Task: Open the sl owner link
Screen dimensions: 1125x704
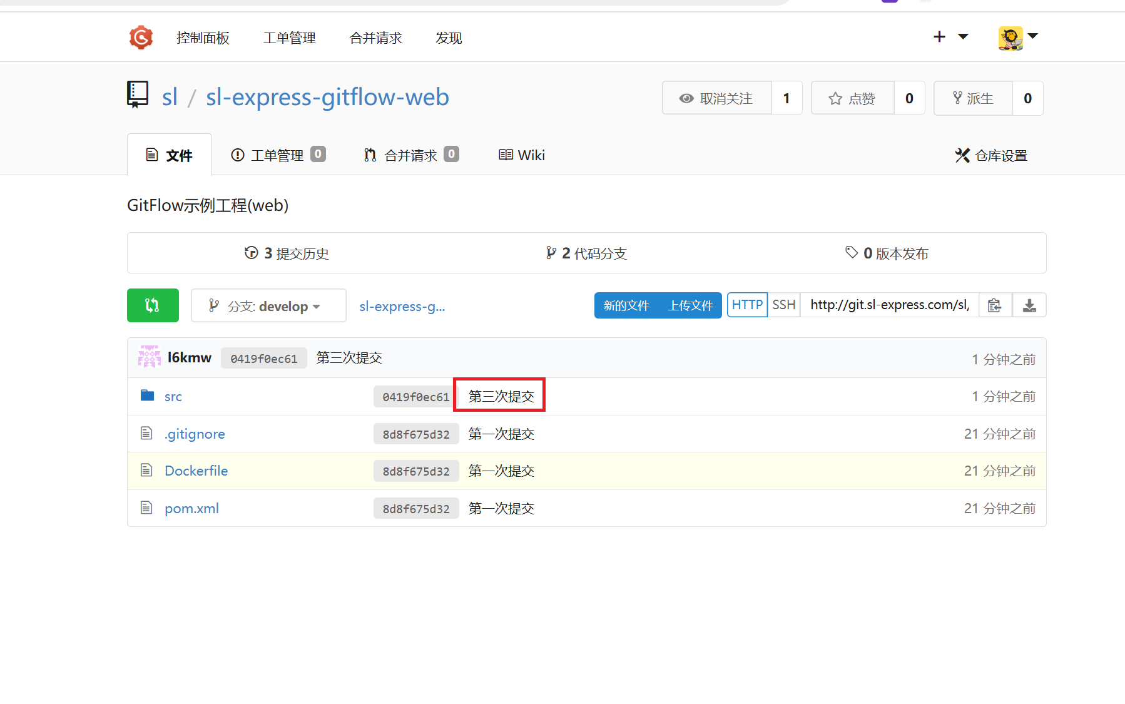Action: (x=170, y=97)
